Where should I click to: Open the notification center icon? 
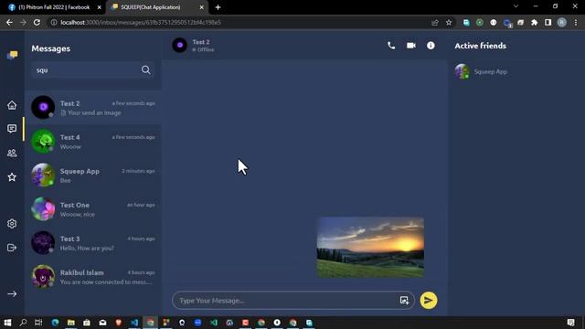click(570, 323)
